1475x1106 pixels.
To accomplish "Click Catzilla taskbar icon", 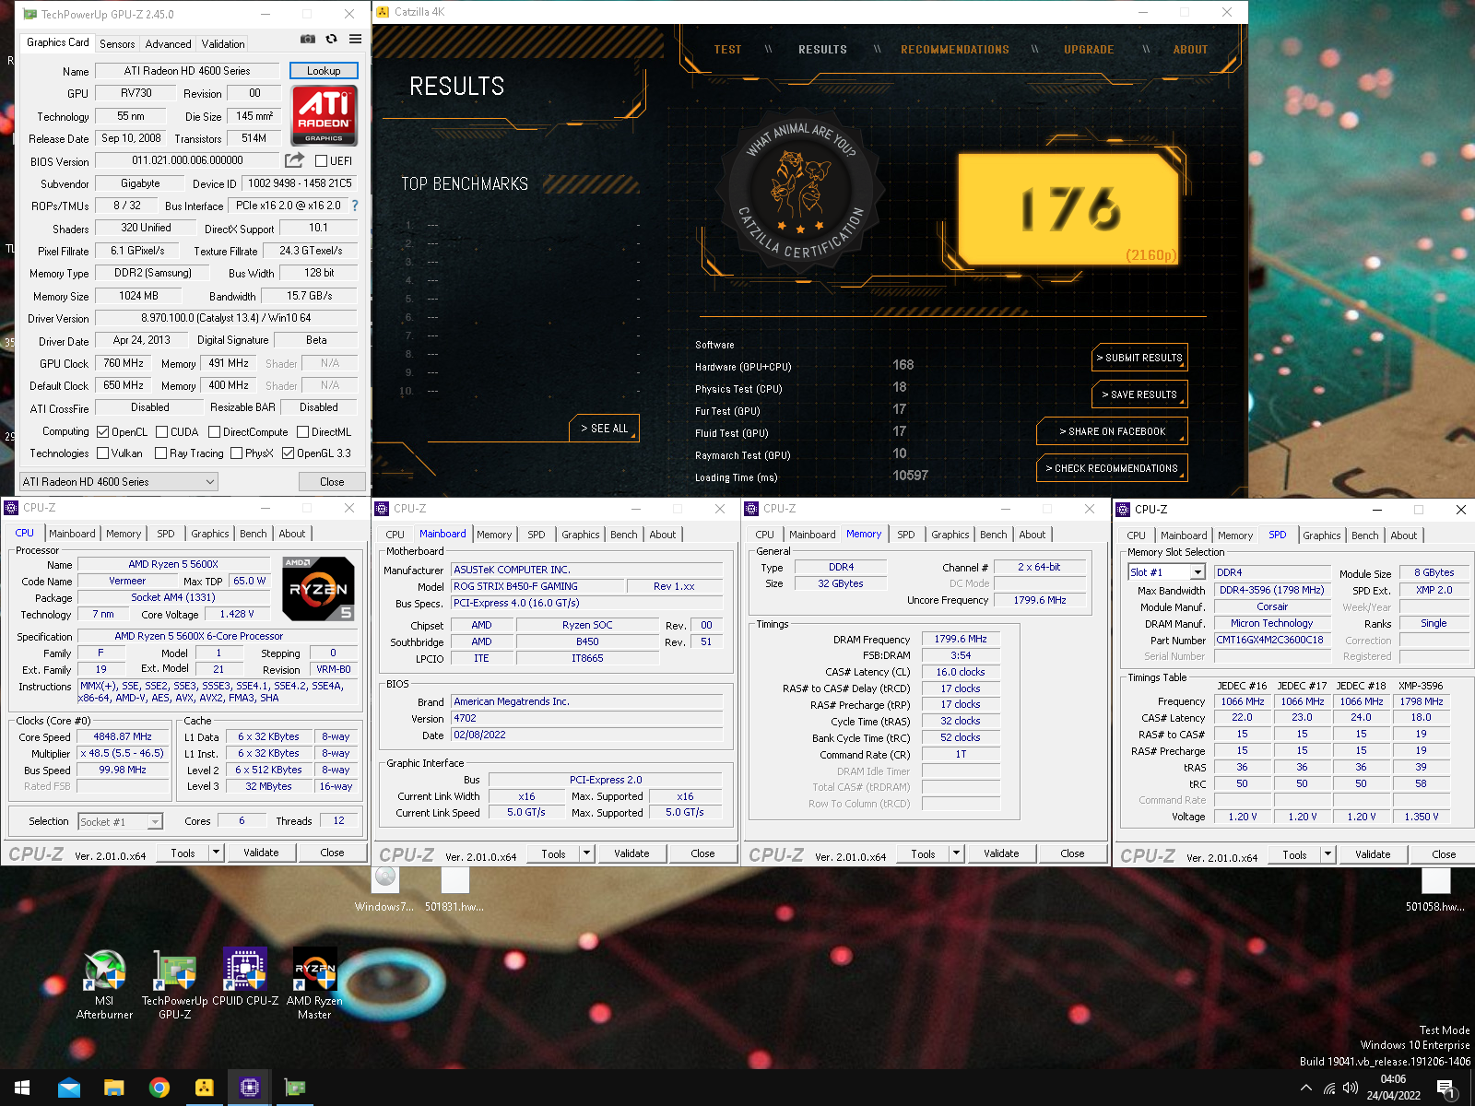I will [x=205, y=1088].
